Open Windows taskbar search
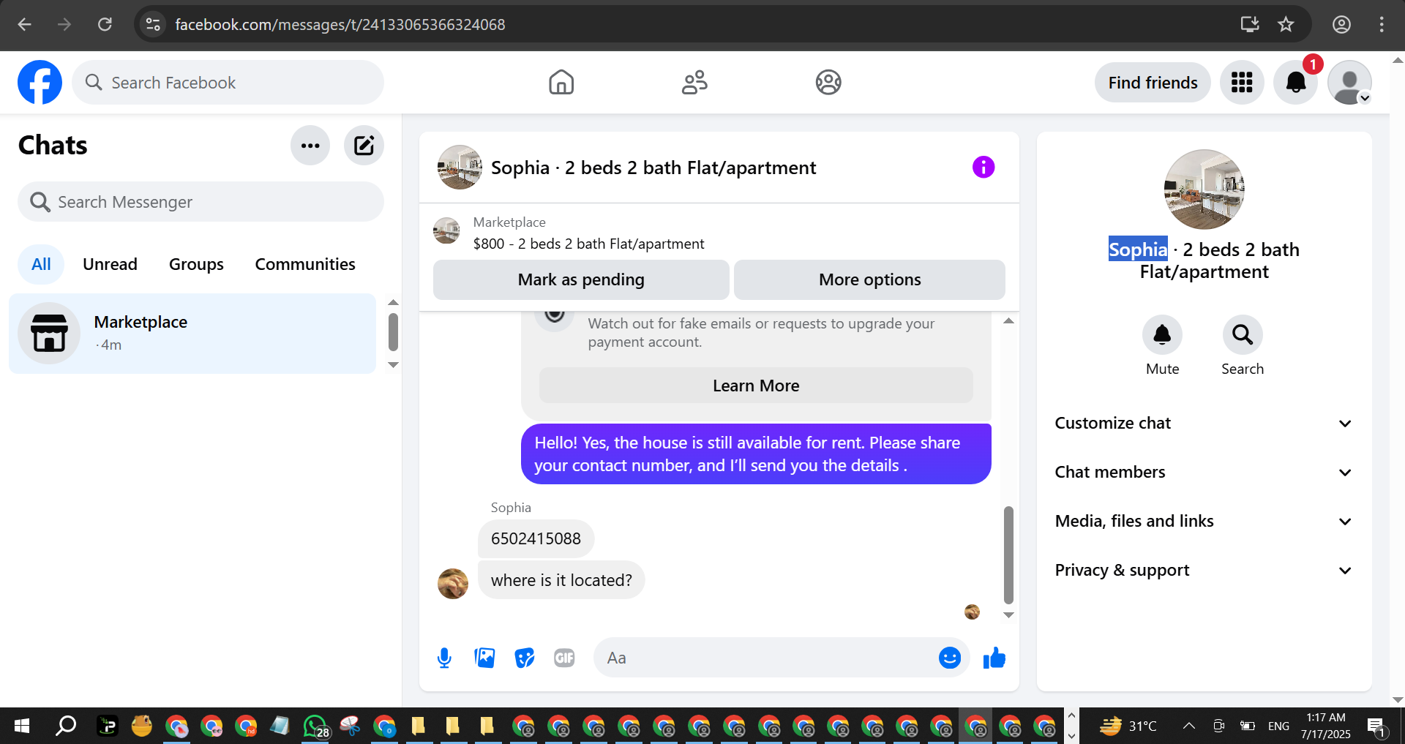The width and height of the screenshot is (1405, 744). 66,726
